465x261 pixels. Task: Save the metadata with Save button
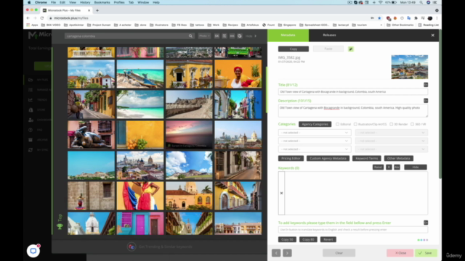(426, 253)
